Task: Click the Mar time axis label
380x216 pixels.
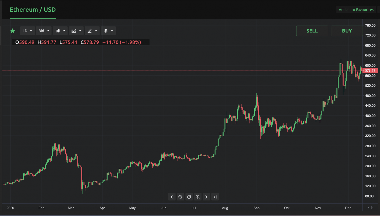Action: point(71,208)
